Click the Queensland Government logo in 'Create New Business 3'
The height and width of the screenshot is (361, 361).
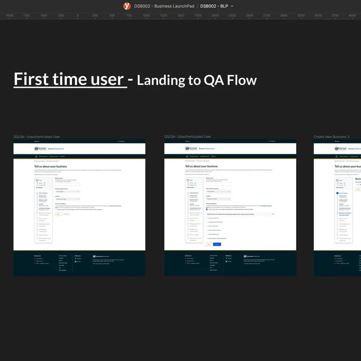340,149
